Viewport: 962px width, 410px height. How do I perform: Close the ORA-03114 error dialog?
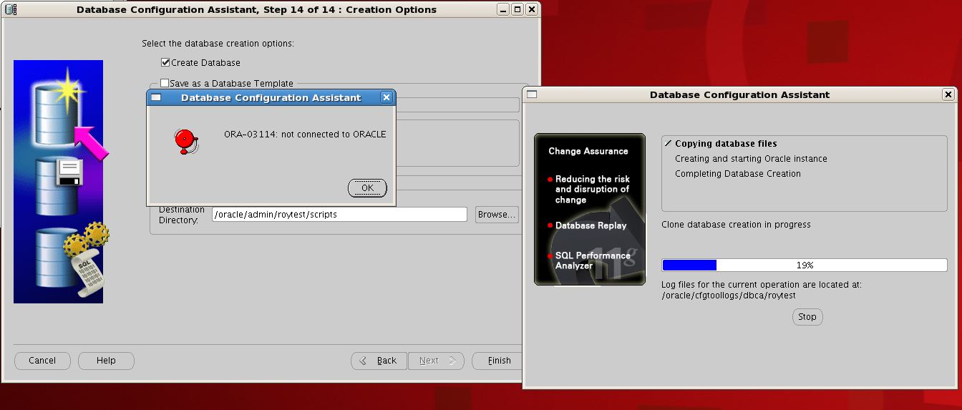click(x=367, y=188)
